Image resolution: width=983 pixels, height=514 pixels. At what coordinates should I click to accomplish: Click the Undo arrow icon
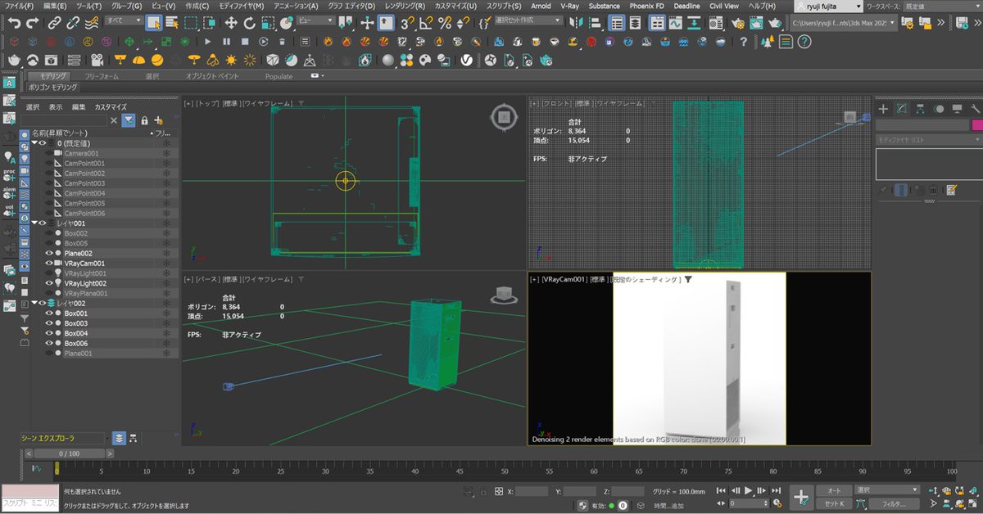click(14, 23)
